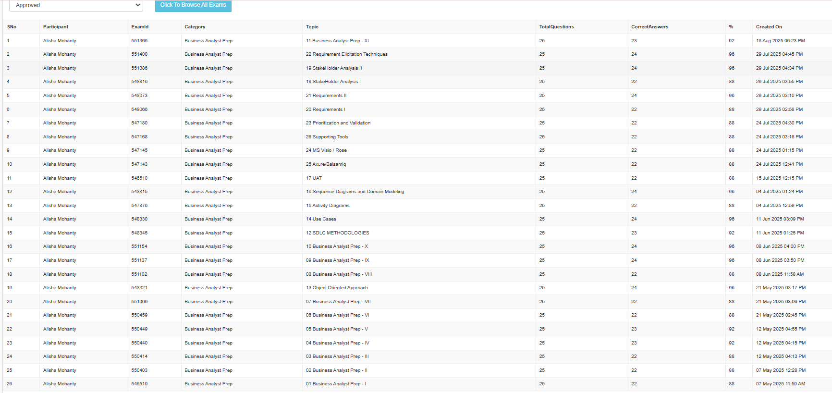Select the '24 MS Visio / Rose' topic
Screen dimensions: 832x393
click(326, 150)
